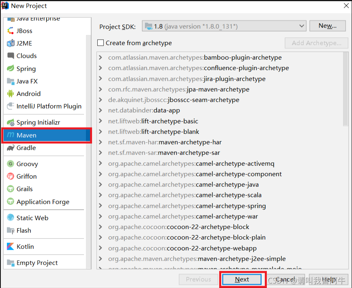Click the JBoss icon in project types
The width and height of the screenshot is (352, 288).
click(10, 31)
